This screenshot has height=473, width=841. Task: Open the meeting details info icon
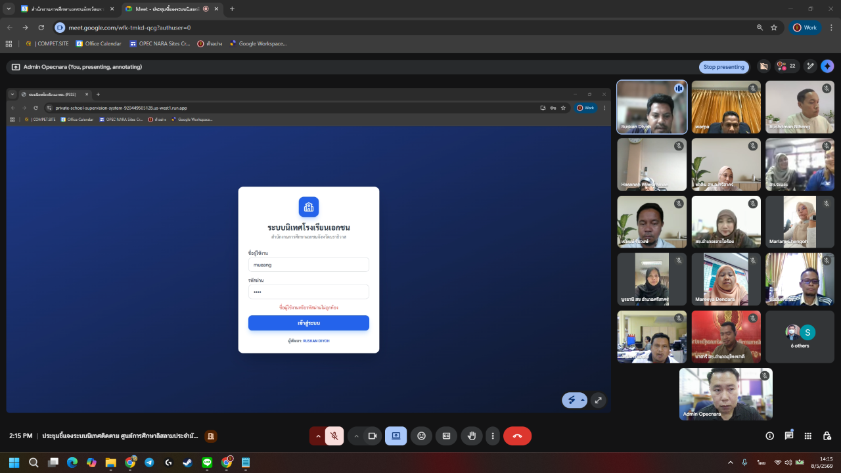tap(770, 436)
